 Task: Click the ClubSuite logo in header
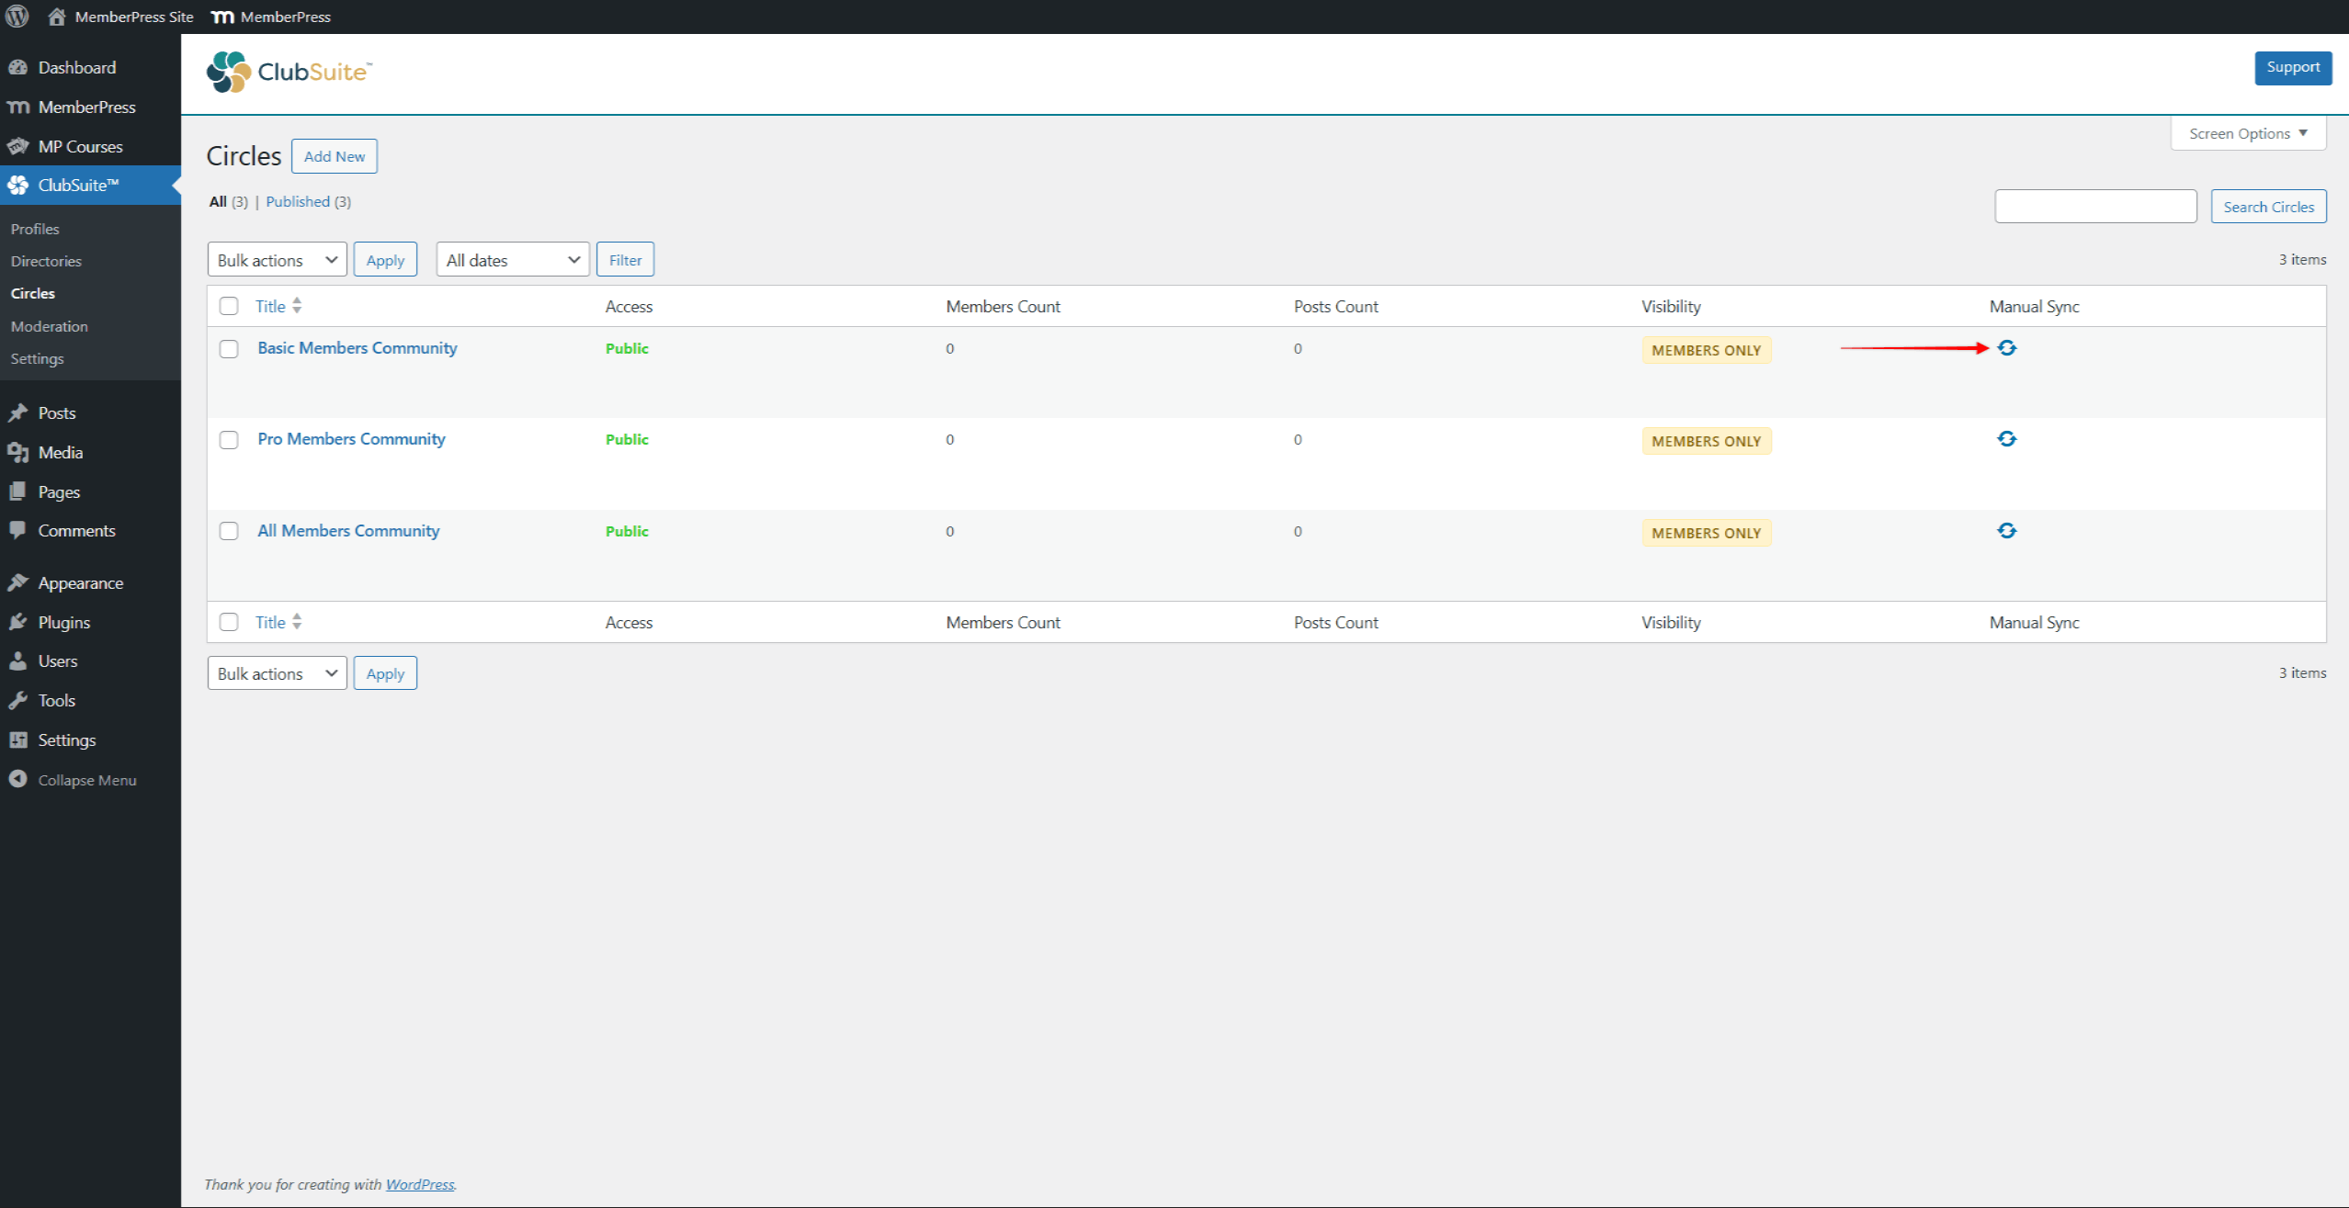(289, 72)
